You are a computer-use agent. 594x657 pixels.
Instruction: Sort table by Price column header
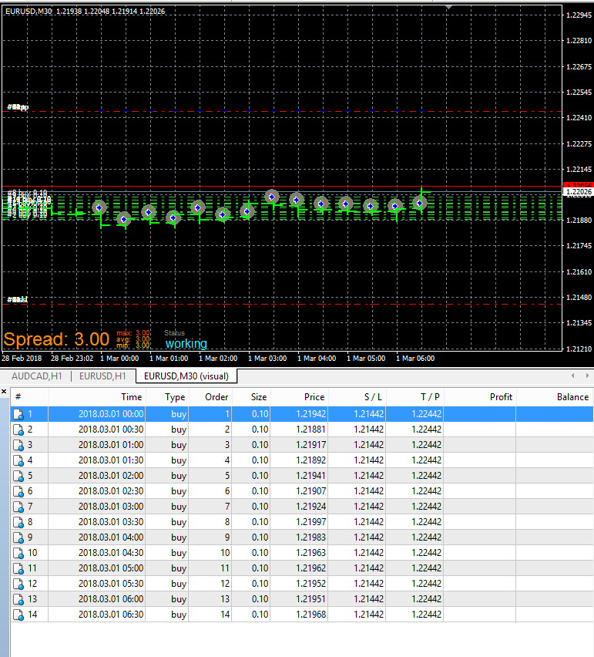[x=299, y=397]
